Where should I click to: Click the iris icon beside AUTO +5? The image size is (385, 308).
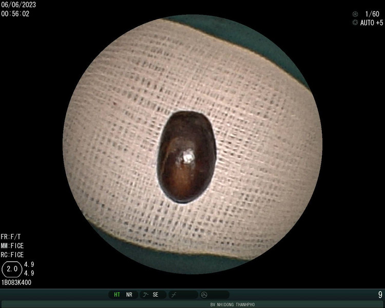coord(355,23)
